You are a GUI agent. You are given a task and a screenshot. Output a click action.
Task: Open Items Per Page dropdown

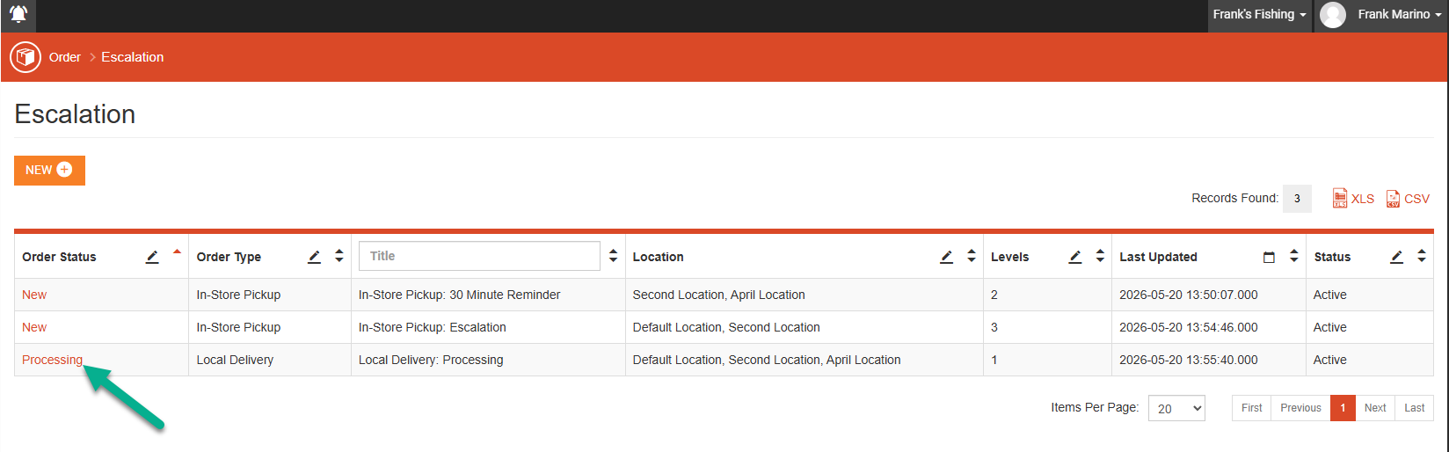point(1176,408)
